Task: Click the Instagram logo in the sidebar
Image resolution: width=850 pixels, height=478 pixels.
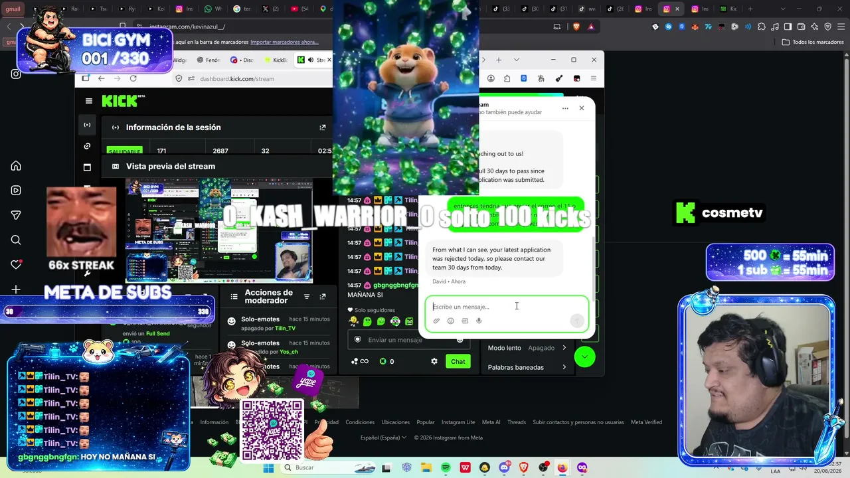Action: click(16, 74)
